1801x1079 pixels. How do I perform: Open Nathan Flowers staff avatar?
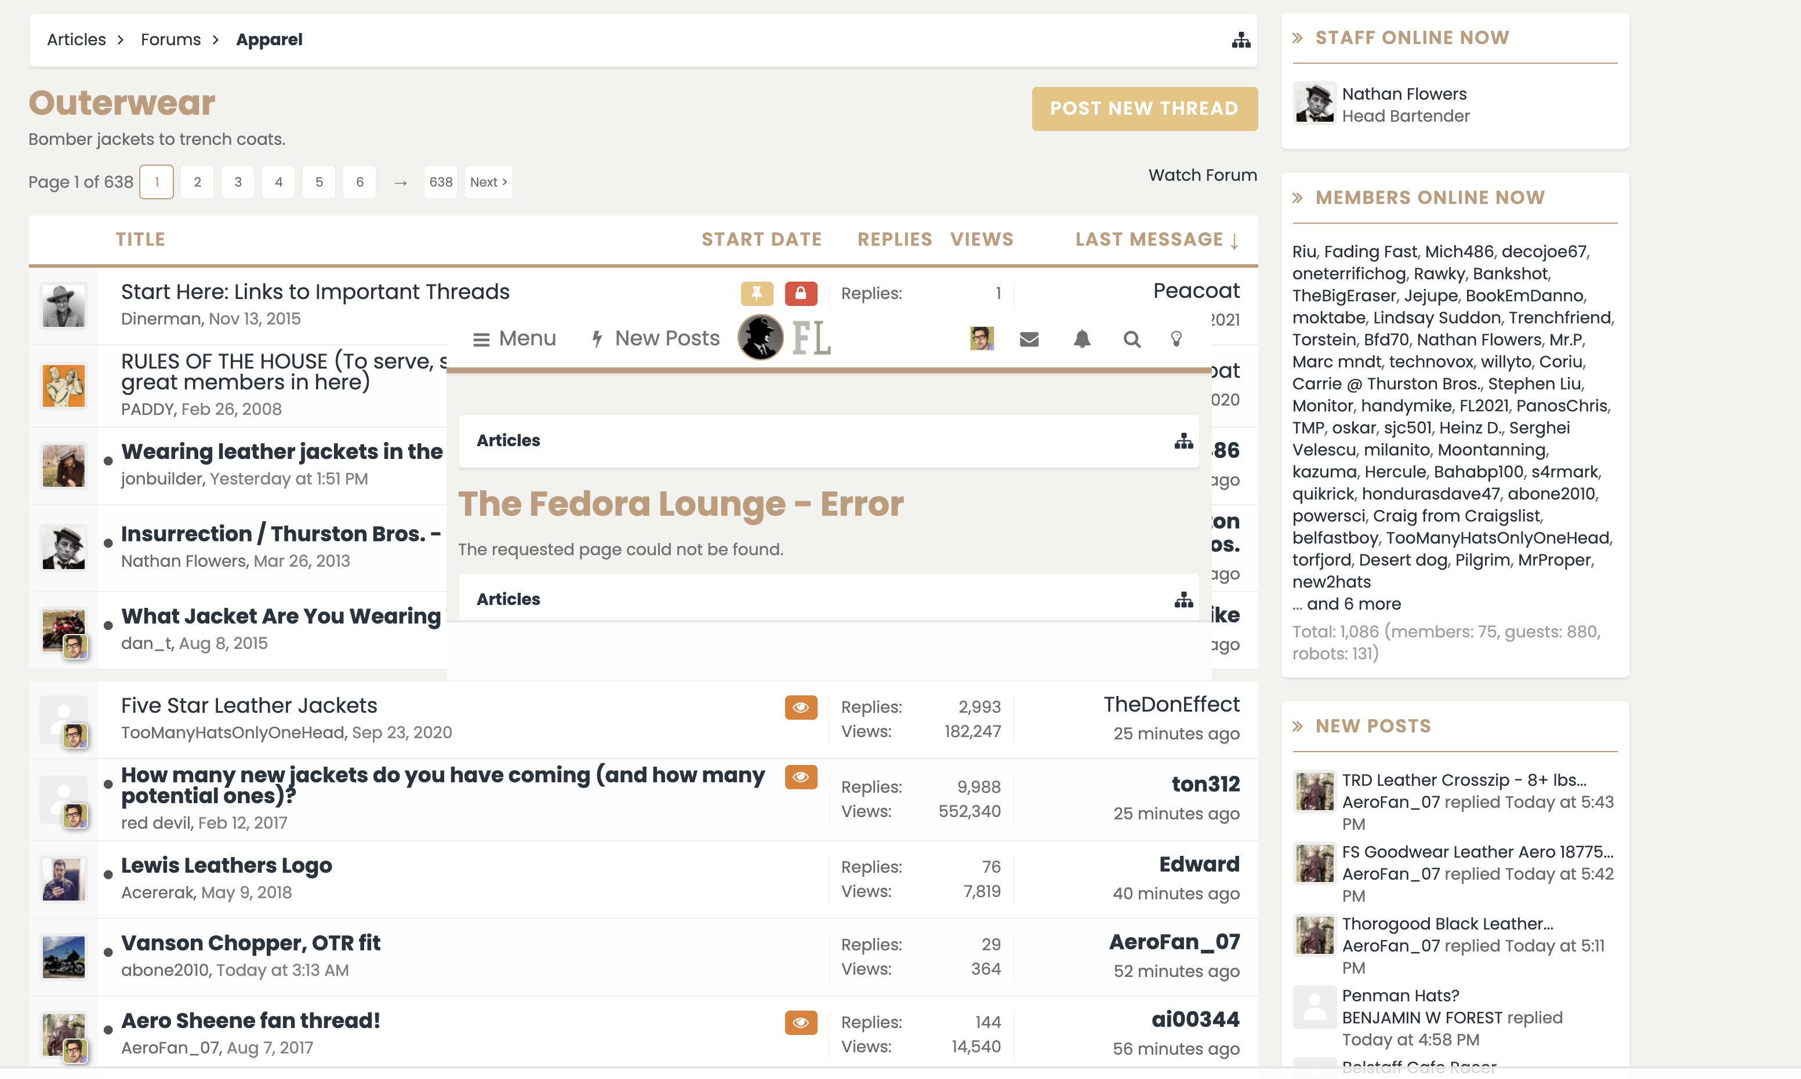[1314, 103]
